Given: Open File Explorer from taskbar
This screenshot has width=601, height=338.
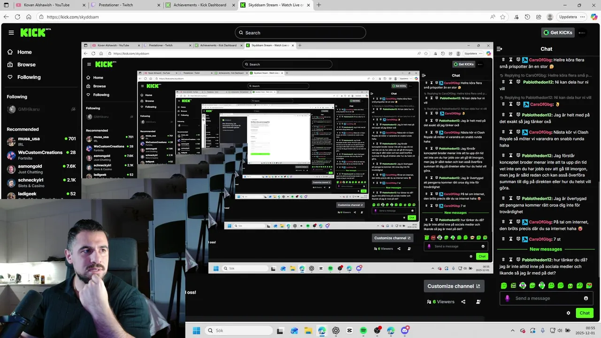Looking at the screenshot, I should point(308,330).
